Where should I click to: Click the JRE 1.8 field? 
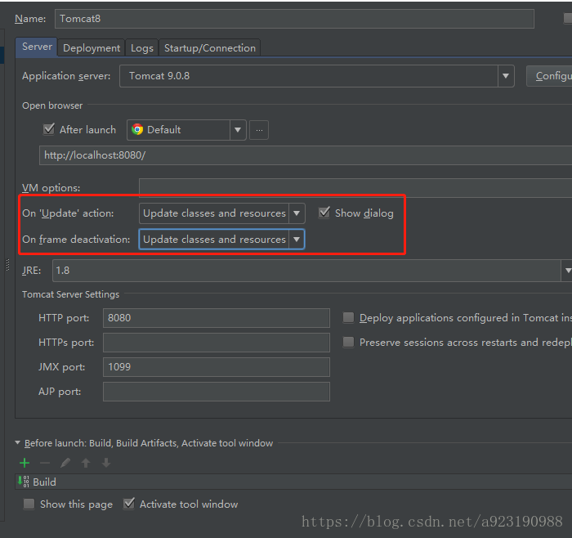pos(306,271)
